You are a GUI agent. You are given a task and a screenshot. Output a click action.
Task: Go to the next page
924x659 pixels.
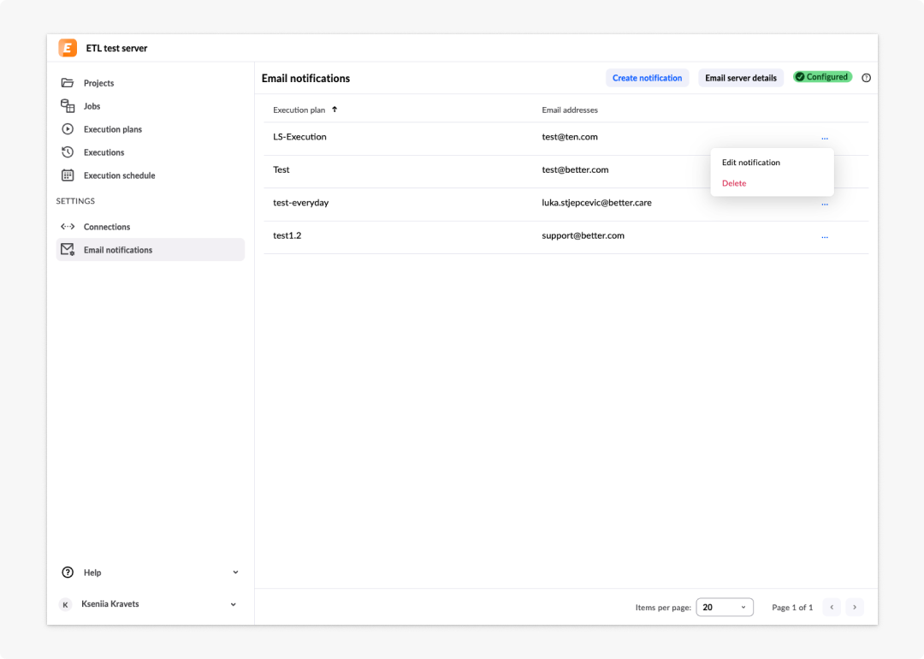coord(855,607)
